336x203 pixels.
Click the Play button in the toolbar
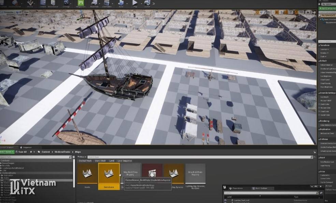click(x=135, y=3)
